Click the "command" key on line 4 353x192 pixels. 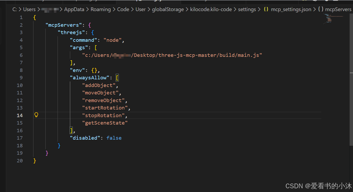click(x=83, y=40)
